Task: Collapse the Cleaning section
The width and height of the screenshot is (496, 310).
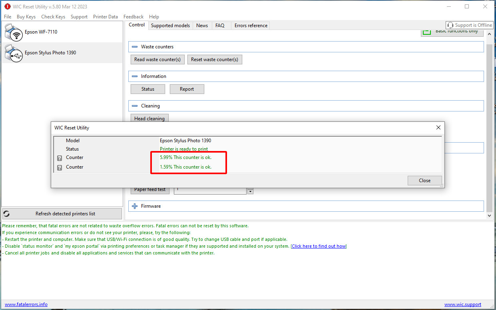Action: (135, 106)
